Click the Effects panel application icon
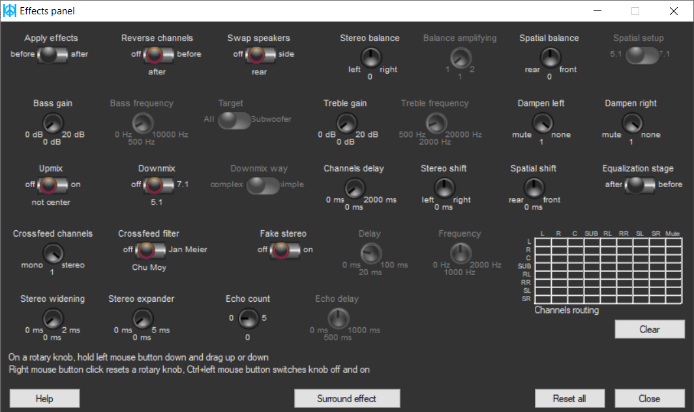Viewport: 694px width, 412px height. (x=9, y=11)
